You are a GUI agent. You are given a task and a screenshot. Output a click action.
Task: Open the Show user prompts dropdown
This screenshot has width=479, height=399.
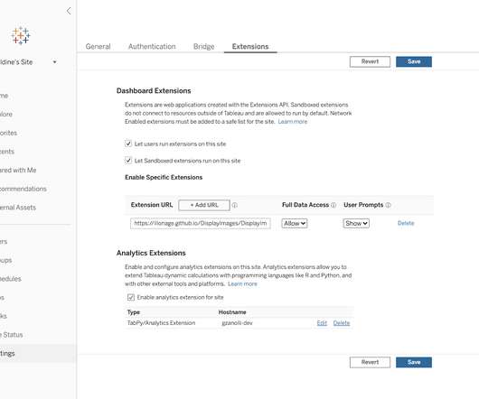356,224
